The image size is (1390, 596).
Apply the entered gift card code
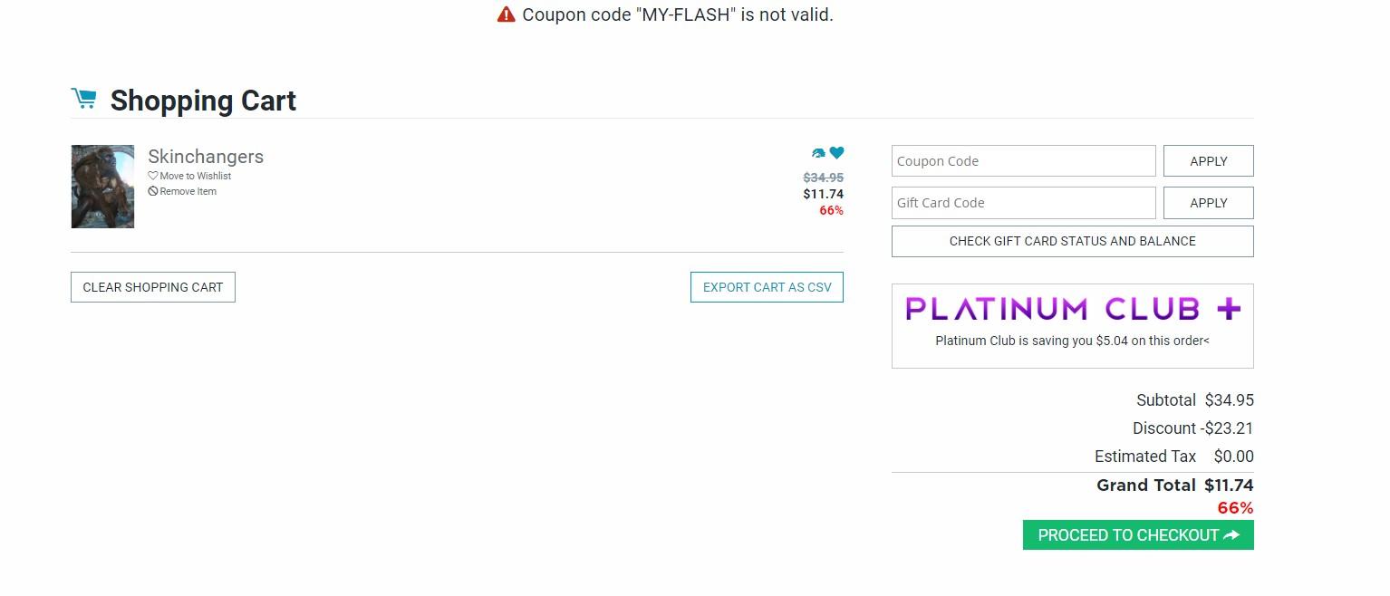point(1208,203)
